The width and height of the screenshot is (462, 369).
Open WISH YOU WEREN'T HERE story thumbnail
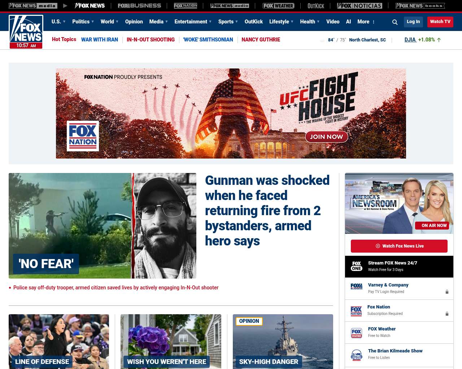click(x=171, y=341)
